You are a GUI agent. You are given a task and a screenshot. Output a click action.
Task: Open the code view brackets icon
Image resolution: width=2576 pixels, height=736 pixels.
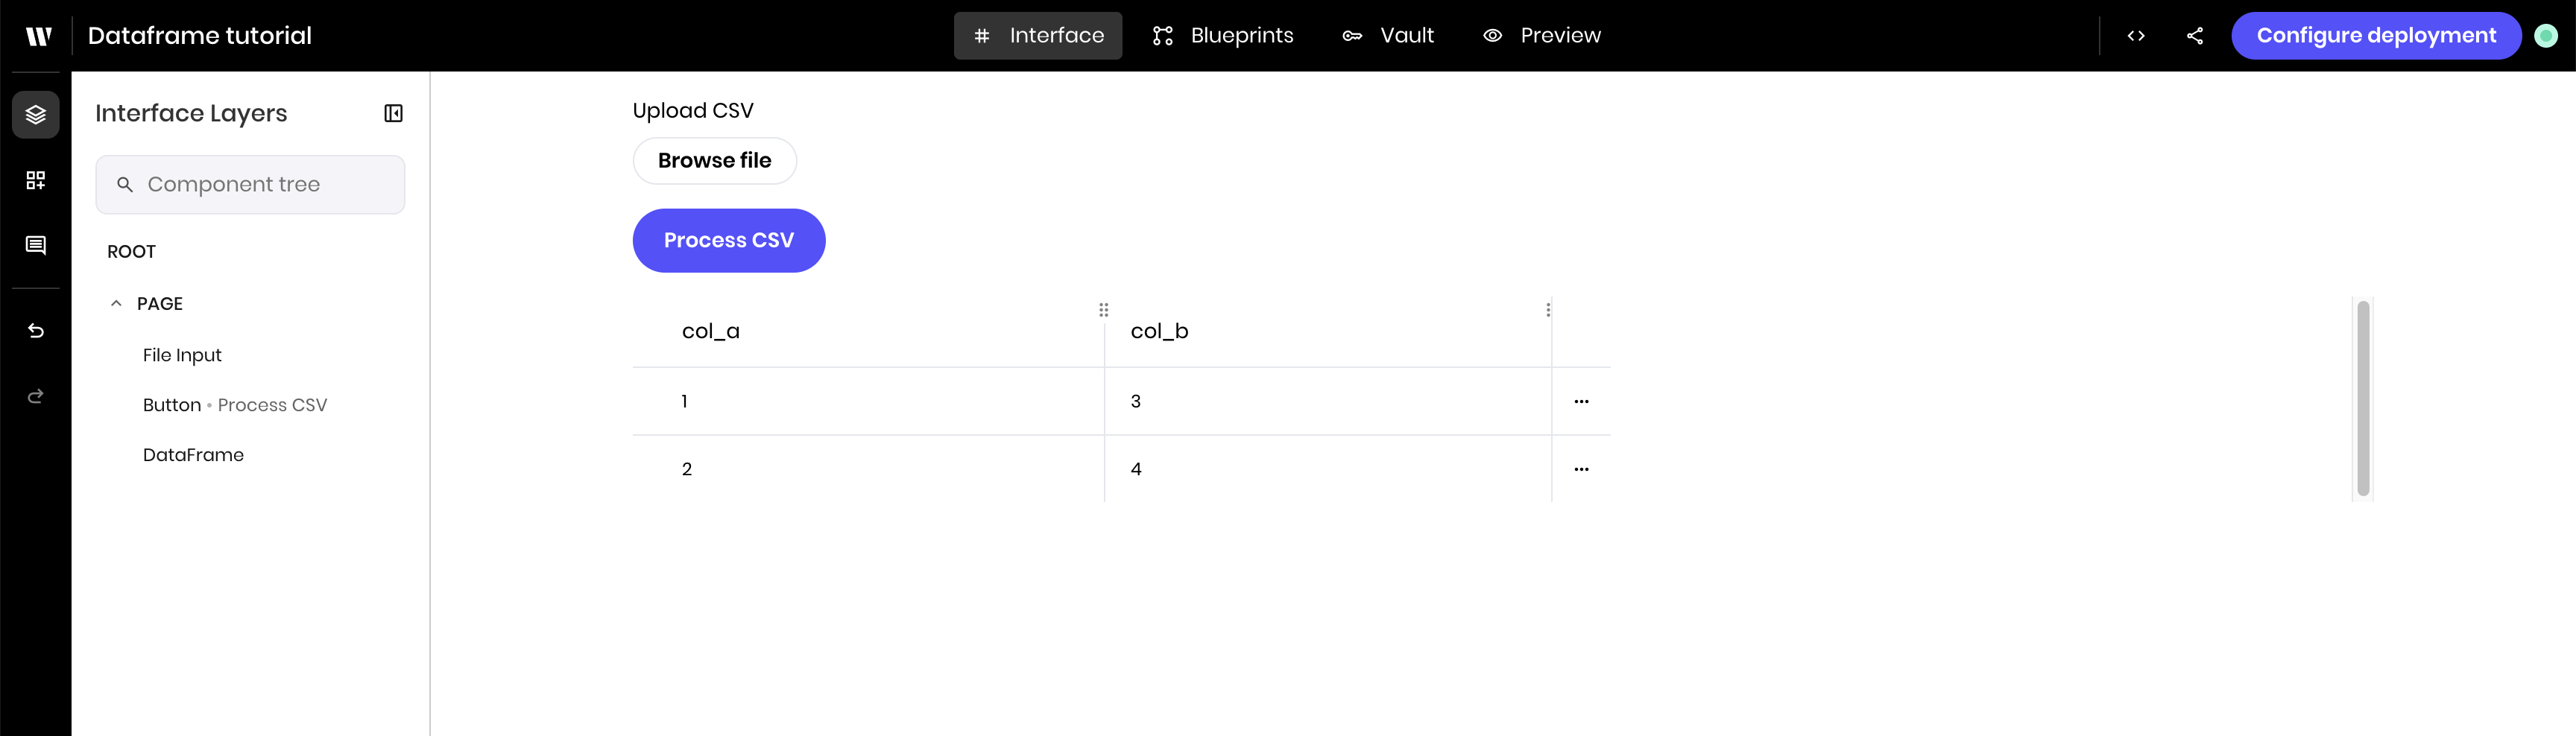(x=2136, y=35)
